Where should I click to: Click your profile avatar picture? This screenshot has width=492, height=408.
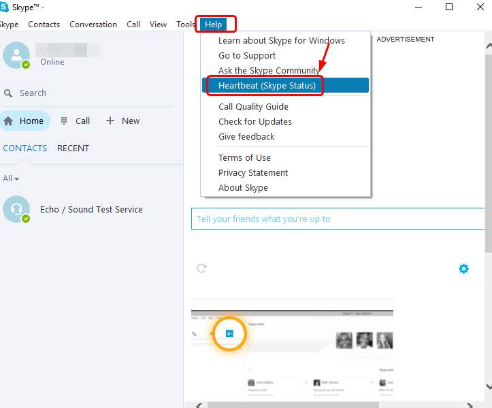click(16, 55)
